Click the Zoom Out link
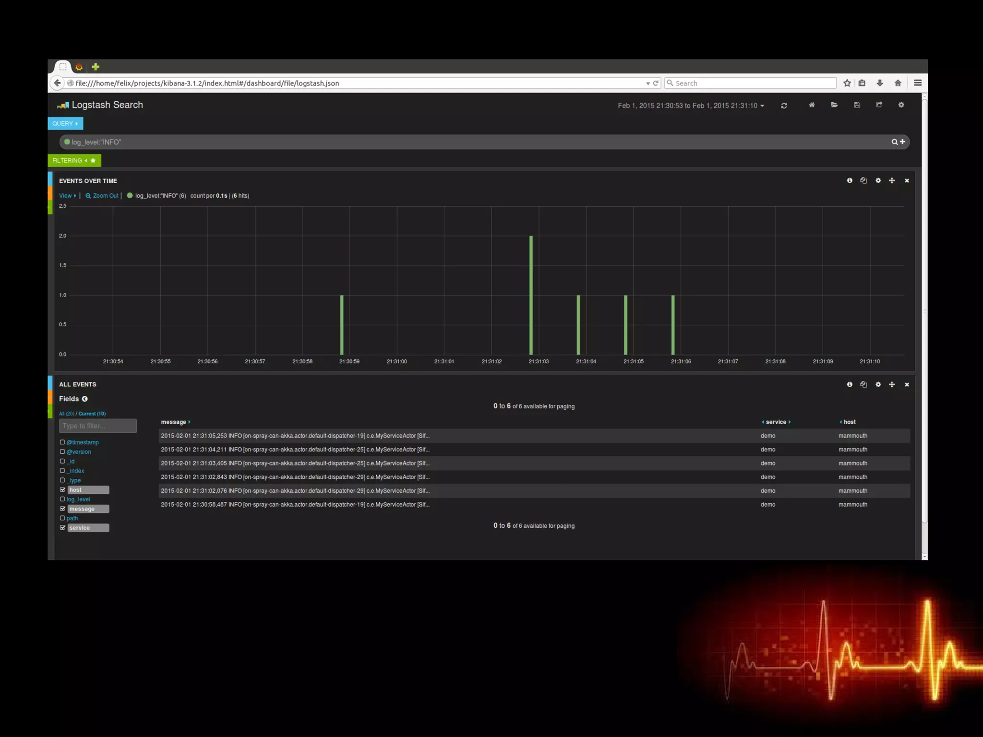Viewport: 983px width, 737px height. tap(102, 196)
